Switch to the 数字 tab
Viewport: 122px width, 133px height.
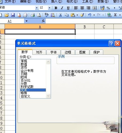coord(25,52)
